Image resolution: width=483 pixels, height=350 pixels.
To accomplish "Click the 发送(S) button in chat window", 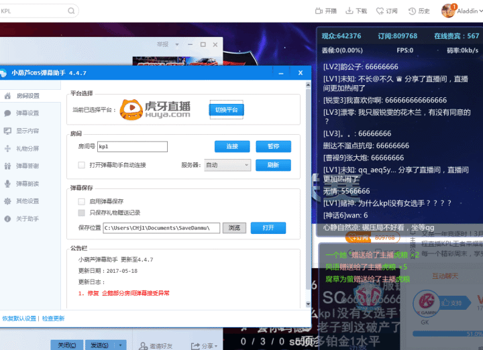I will 99,345.
